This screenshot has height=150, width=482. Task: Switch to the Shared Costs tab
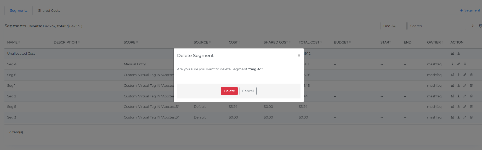(x=49, y=11)
